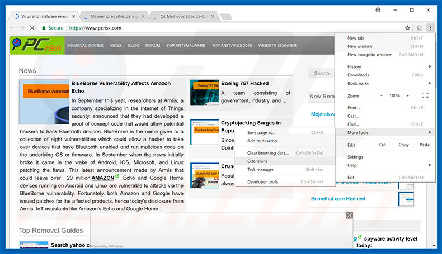Open NEWS in site navigation
Viewport: 442px width, 254px height.
tap(116, 45)
